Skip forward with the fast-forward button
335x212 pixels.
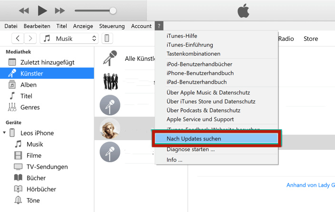point(59,10)
